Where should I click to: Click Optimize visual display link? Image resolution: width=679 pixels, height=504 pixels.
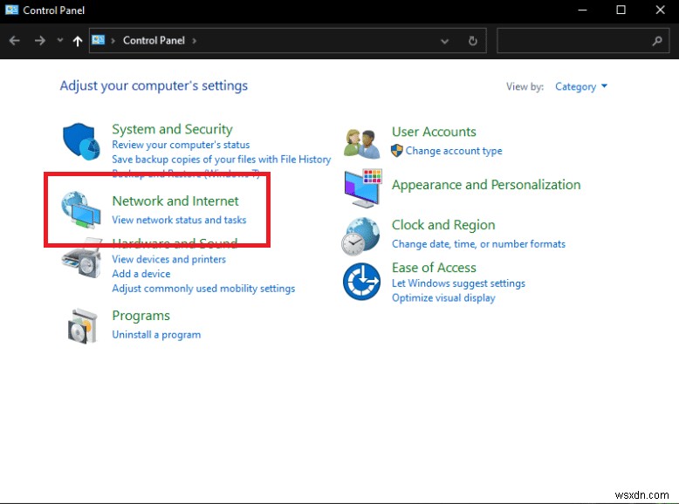[x=443, y=298]
